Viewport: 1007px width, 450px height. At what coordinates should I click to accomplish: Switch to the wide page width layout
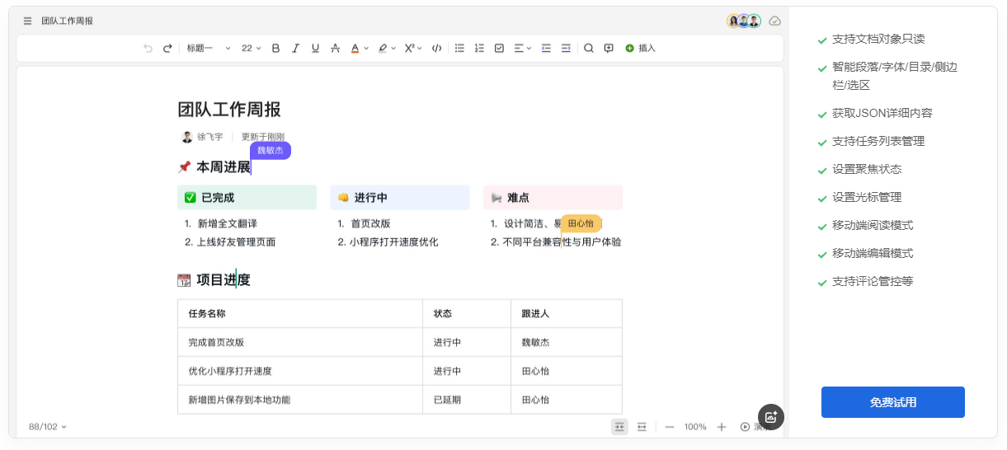click(642, 427)
